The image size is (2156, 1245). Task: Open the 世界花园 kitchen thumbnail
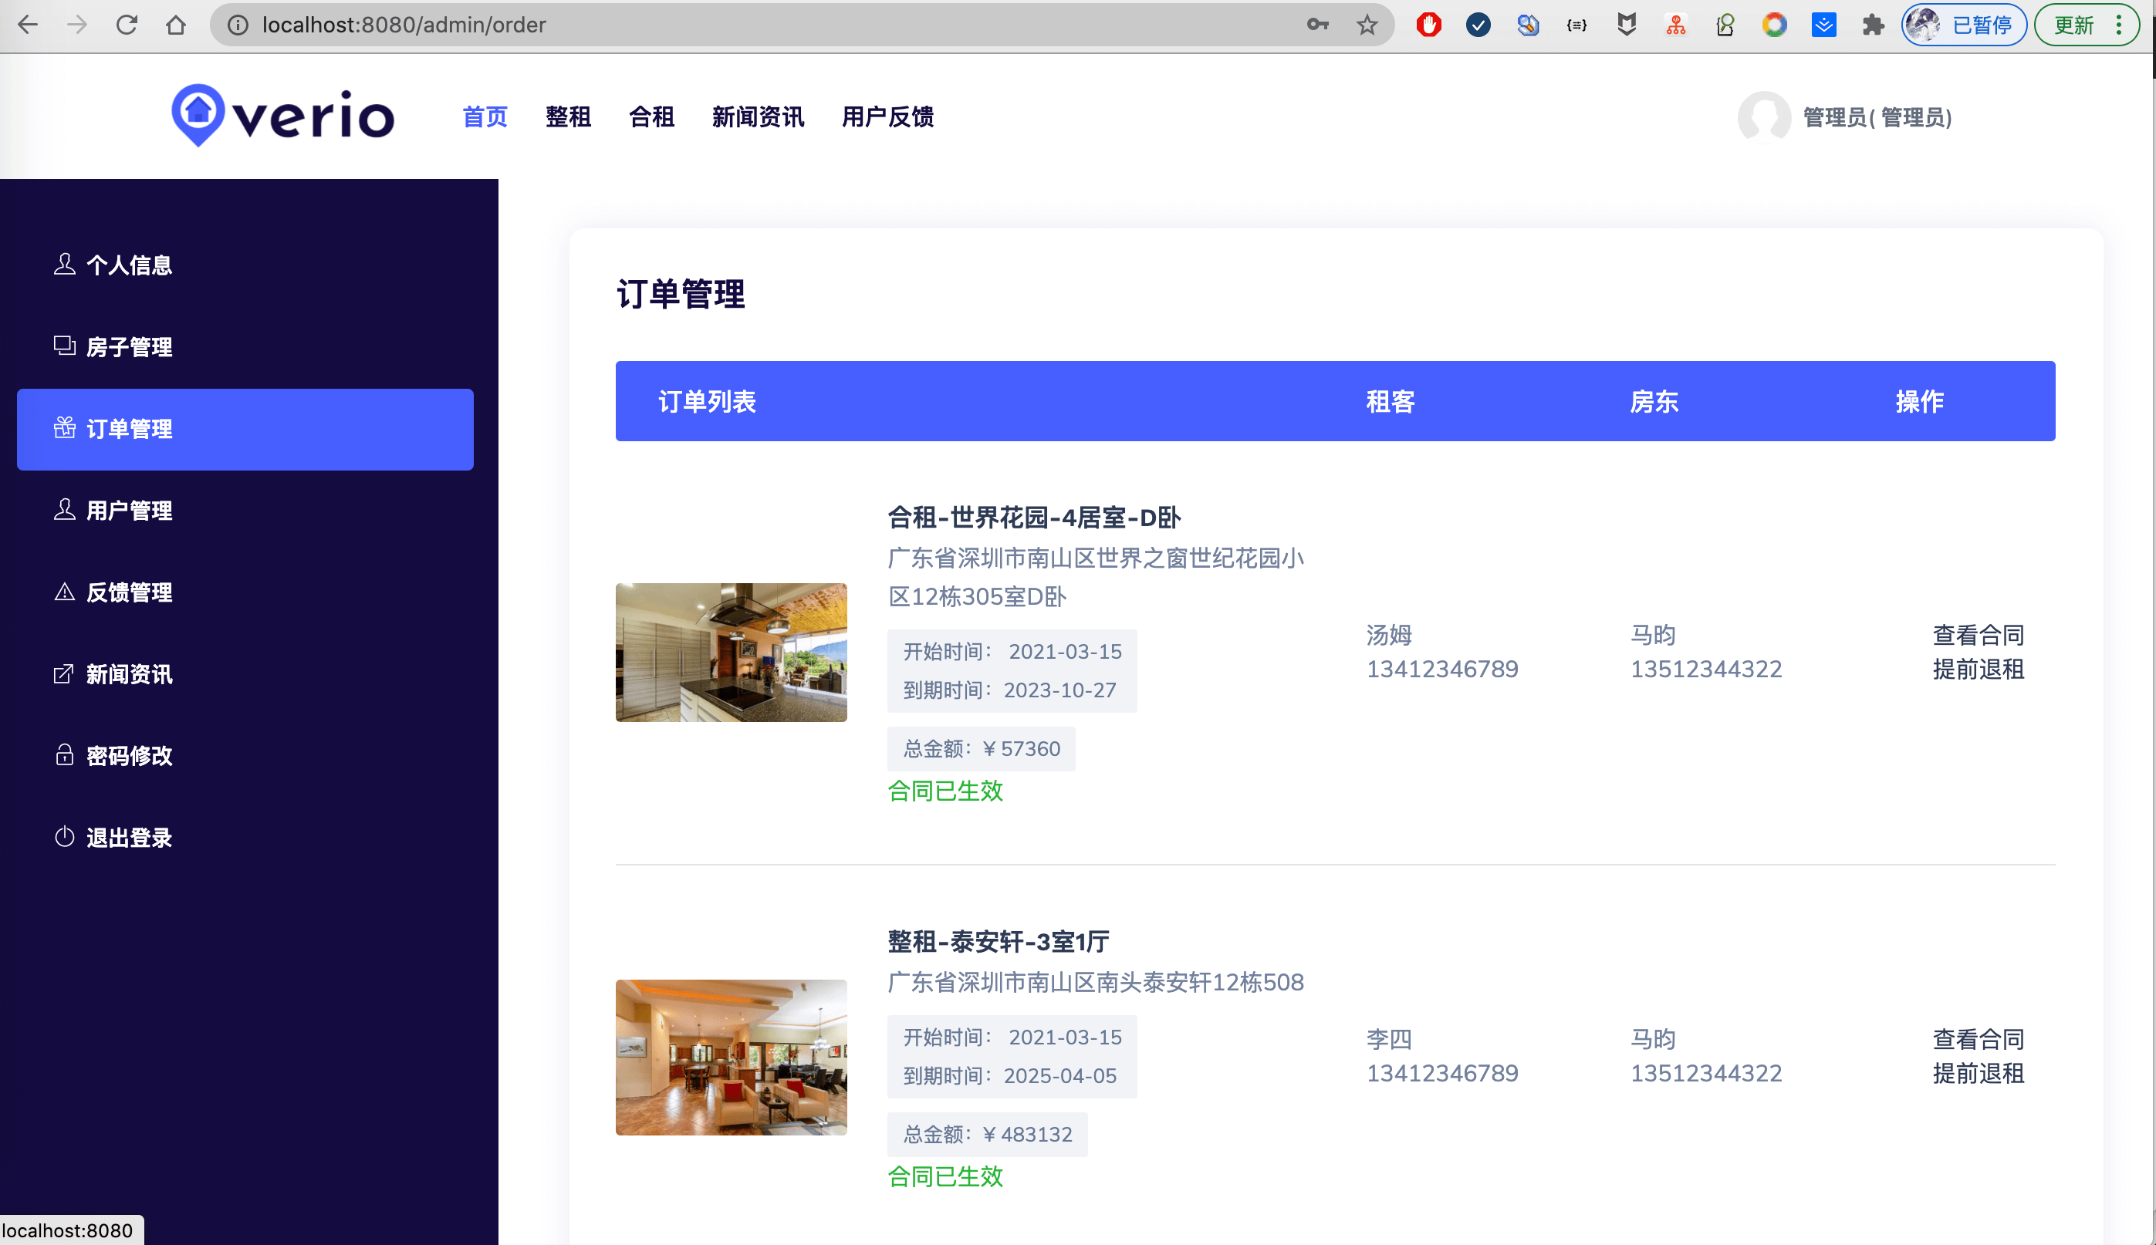pyautogui.click(x=732, y=653)
